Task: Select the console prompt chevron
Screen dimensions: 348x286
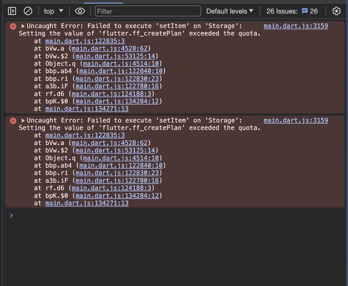Action: pos(11,215)
